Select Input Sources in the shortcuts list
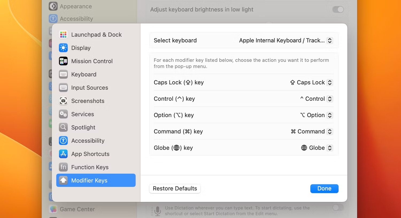This screenshot has height=218, width=401. [x=96, y=88]
